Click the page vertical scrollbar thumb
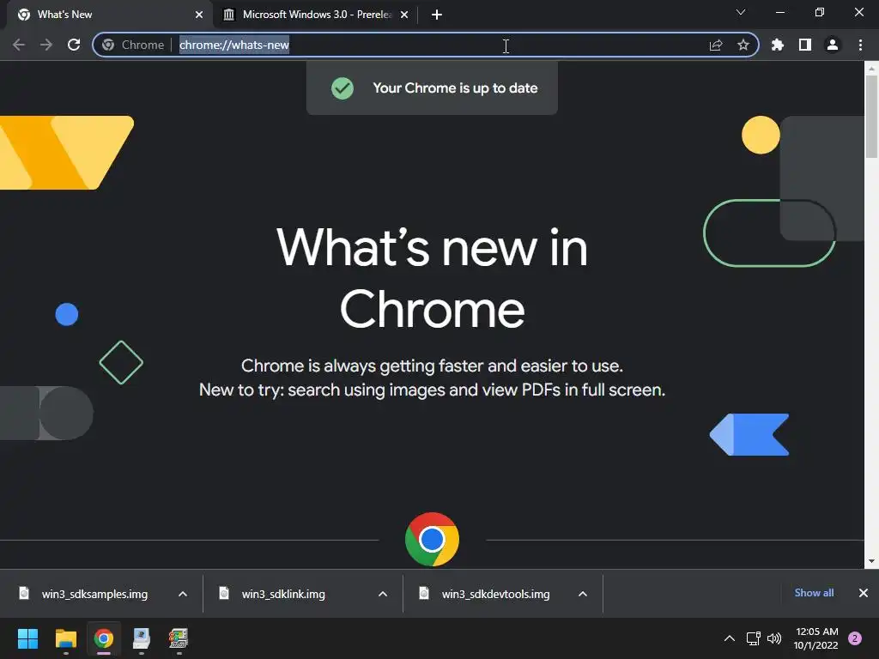879x659 pixels. (x=871, y=117)
